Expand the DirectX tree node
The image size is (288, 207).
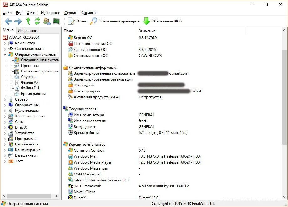[x=5, y=128]
